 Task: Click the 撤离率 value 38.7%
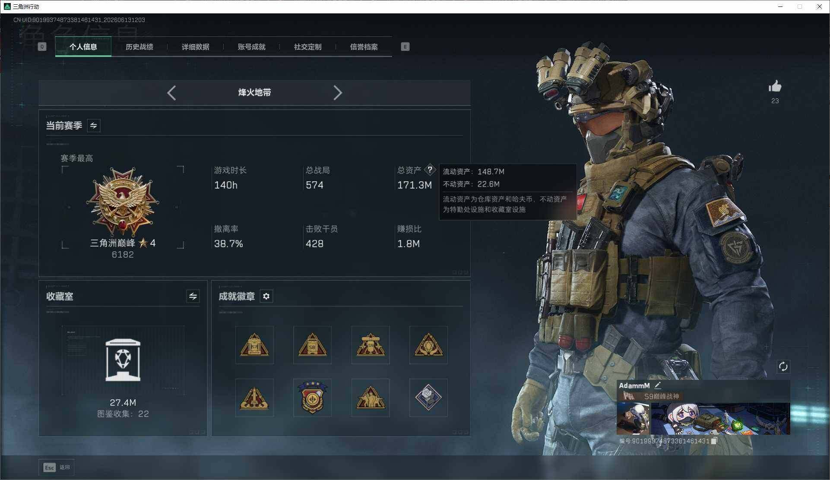point(228,244)
